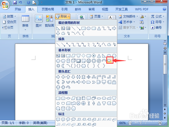Image resolution: width=169 pixels, height=127 pixels.
Task: Switch to the 审阅 Review tab
Action: 92,9
